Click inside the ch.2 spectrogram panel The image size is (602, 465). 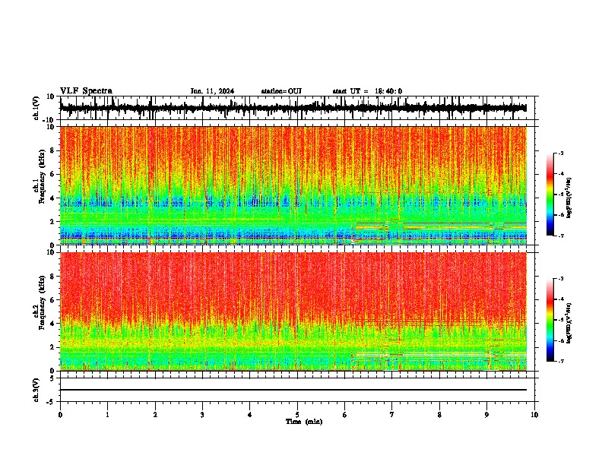click(293, 312)
